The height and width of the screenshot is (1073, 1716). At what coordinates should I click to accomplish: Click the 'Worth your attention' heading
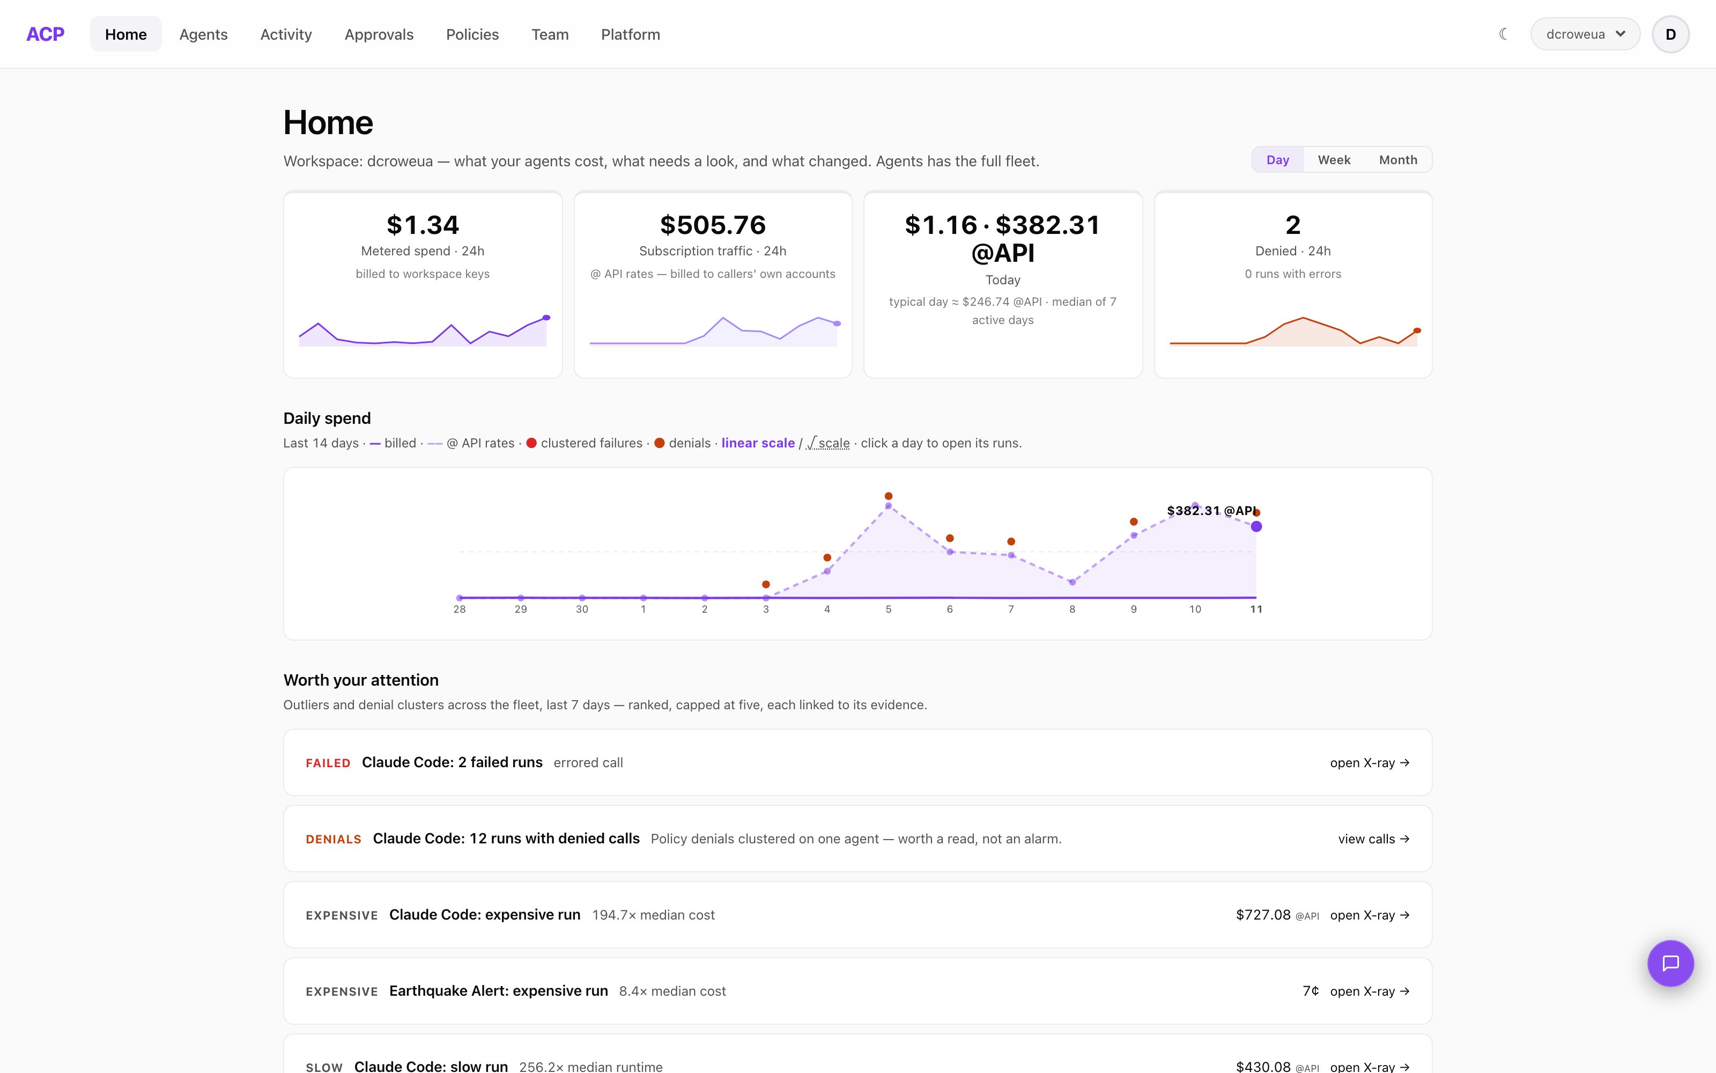pos(361,680)
